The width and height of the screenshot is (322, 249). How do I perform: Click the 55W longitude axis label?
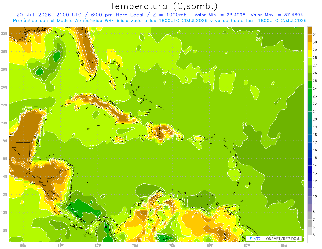284,246
